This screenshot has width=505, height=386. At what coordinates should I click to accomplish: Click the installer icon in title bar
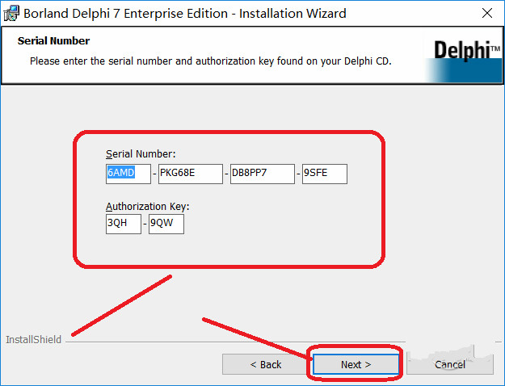(x=11, y=14)
